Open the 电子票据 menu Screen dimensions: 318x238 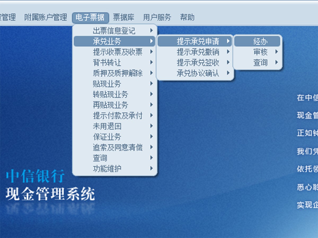90,18
